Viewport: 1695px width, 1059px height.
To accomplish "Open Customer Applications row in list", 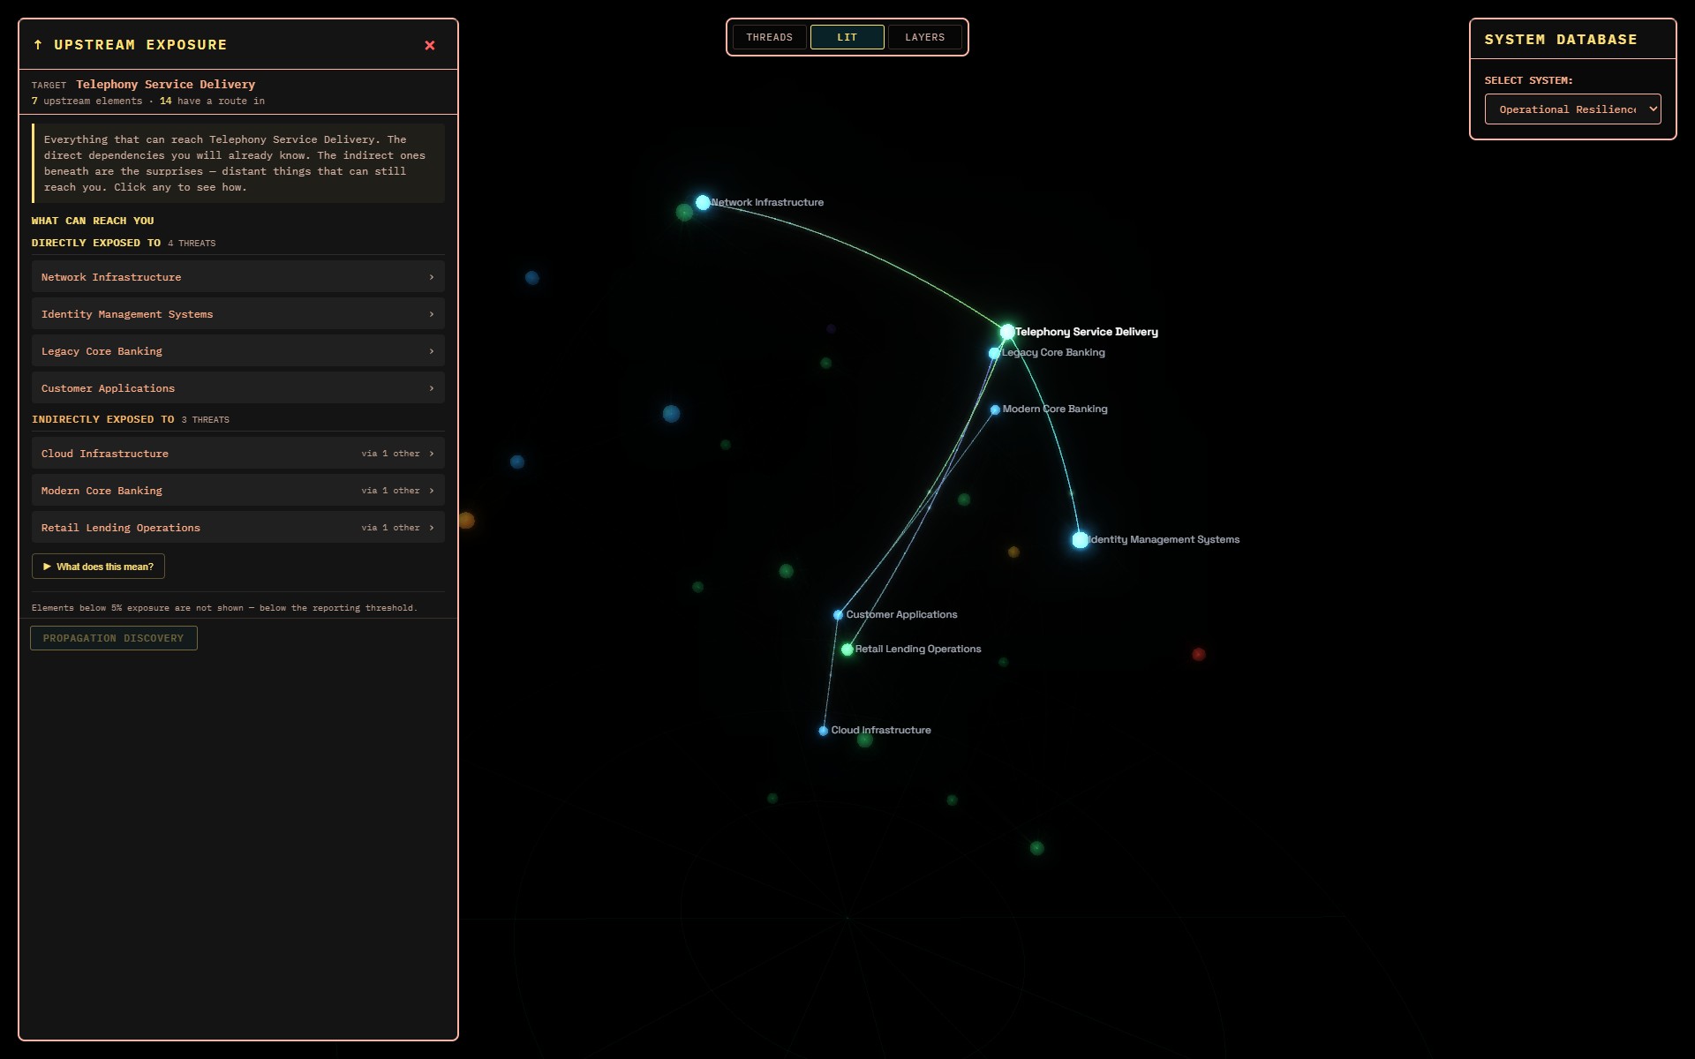I will [x=238, y=388].
